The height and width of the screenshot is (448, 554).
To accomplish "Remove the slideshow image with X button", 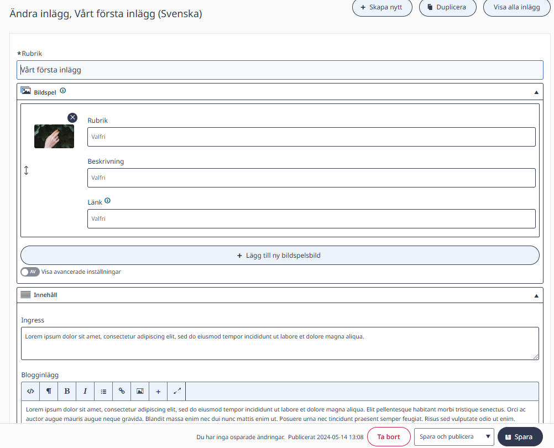I will click(x=72, y=117).
